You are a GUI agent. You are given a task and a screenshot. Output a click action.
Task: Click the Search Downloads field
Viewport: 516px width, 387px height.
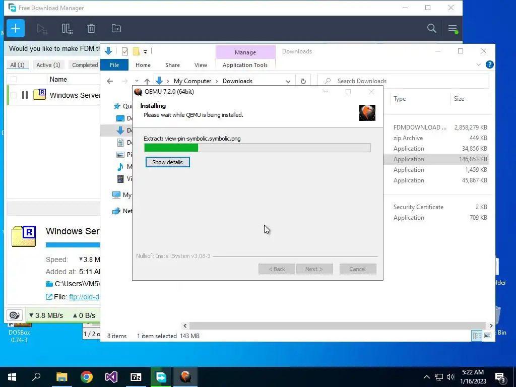point(403,81)
